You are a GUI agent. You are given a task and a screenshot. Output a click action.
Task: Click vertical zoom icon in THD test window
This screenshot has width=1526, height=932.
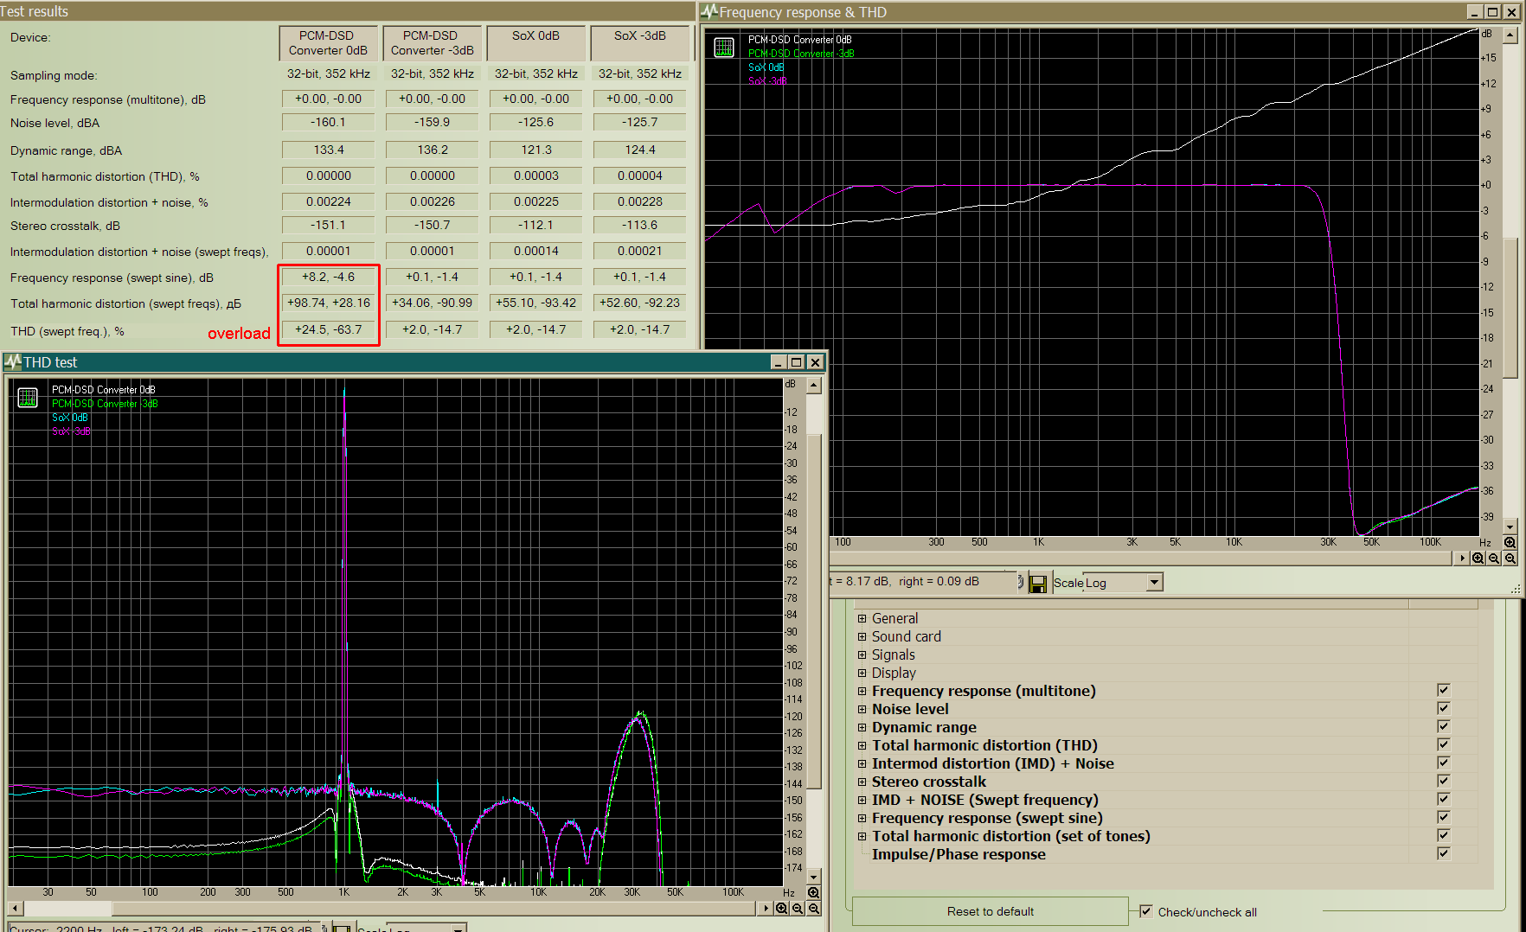click(x=813, y=892)
